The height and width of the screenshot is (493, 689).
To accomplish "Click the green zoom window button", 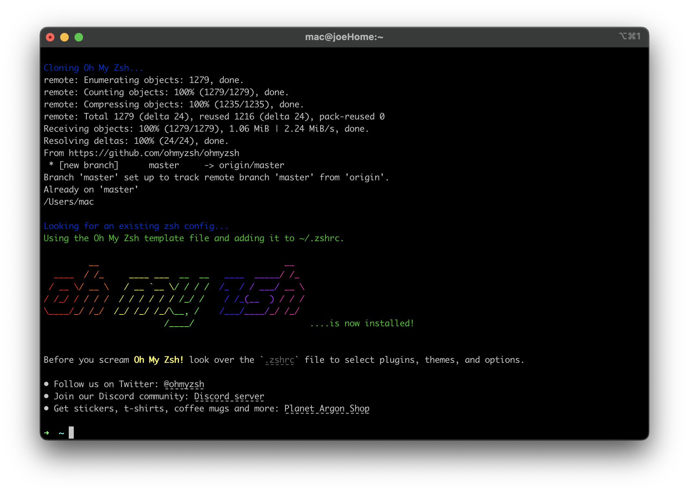I will 79,37.
